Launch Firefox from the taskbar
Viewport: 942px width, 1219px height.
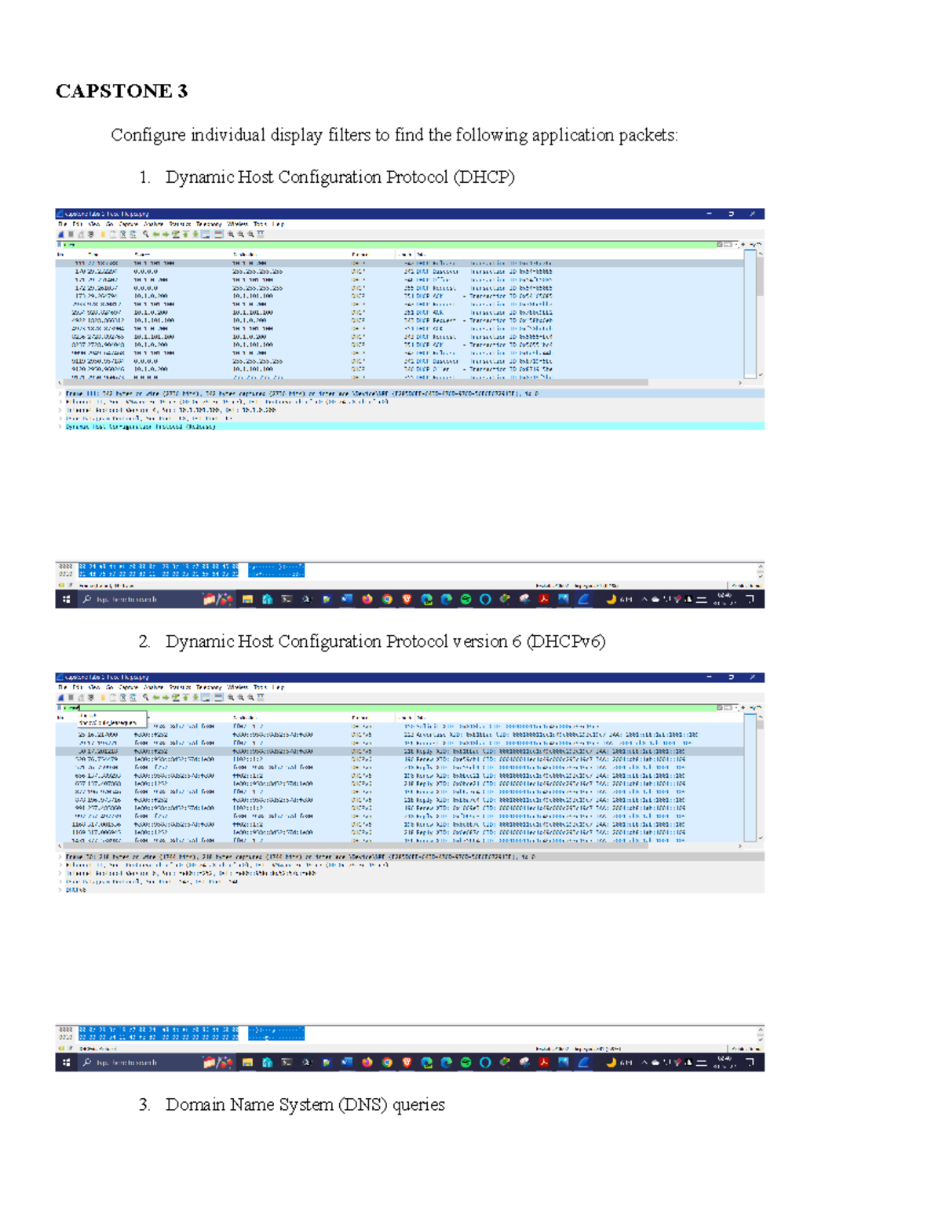click(x=367, y=600)
